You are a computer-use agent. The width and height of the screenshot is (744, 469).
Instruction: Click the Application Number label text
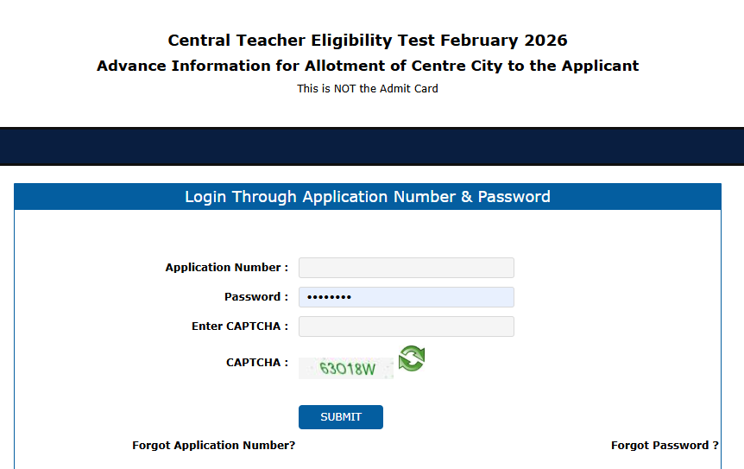[227, 268]
